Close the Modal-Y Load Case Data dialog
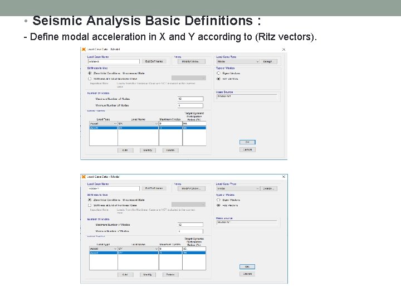The width and height of the screenshot is (401, 301). [283, 177]
